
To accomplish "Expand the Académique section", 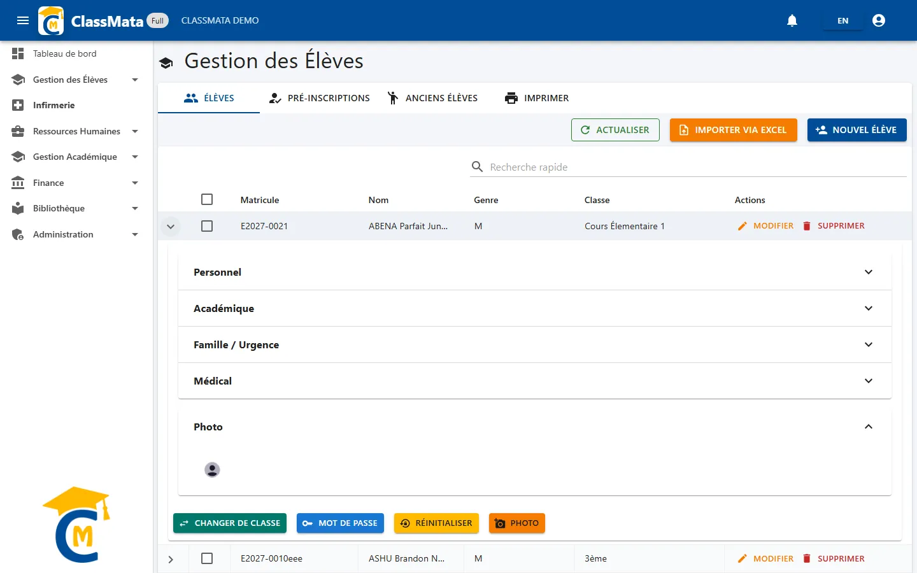I will coord(535,308).
